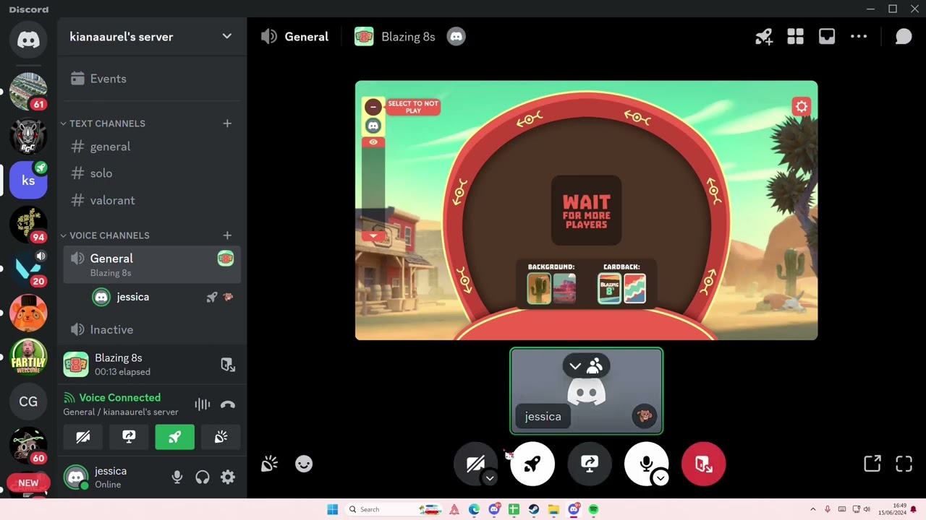
Task: Collapse the Voice Channels category
Action: 109,235
